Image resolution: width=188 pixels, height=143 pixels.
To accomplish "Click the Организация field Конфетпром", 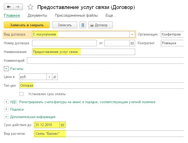I will (172, 34).
